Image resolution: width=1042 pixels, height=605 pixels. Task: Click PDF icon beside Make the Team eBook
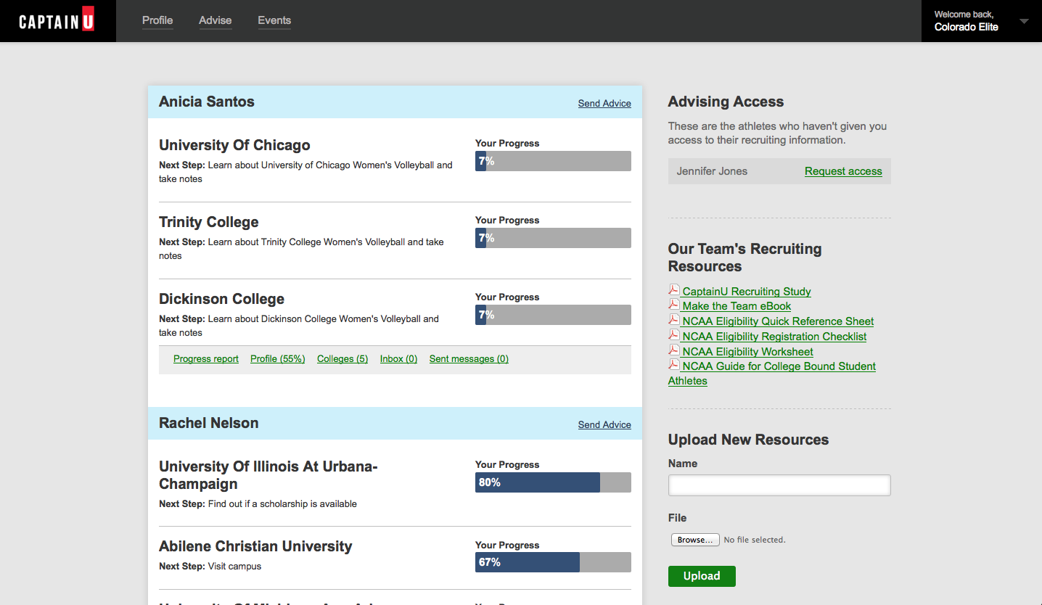click(674, 305)
